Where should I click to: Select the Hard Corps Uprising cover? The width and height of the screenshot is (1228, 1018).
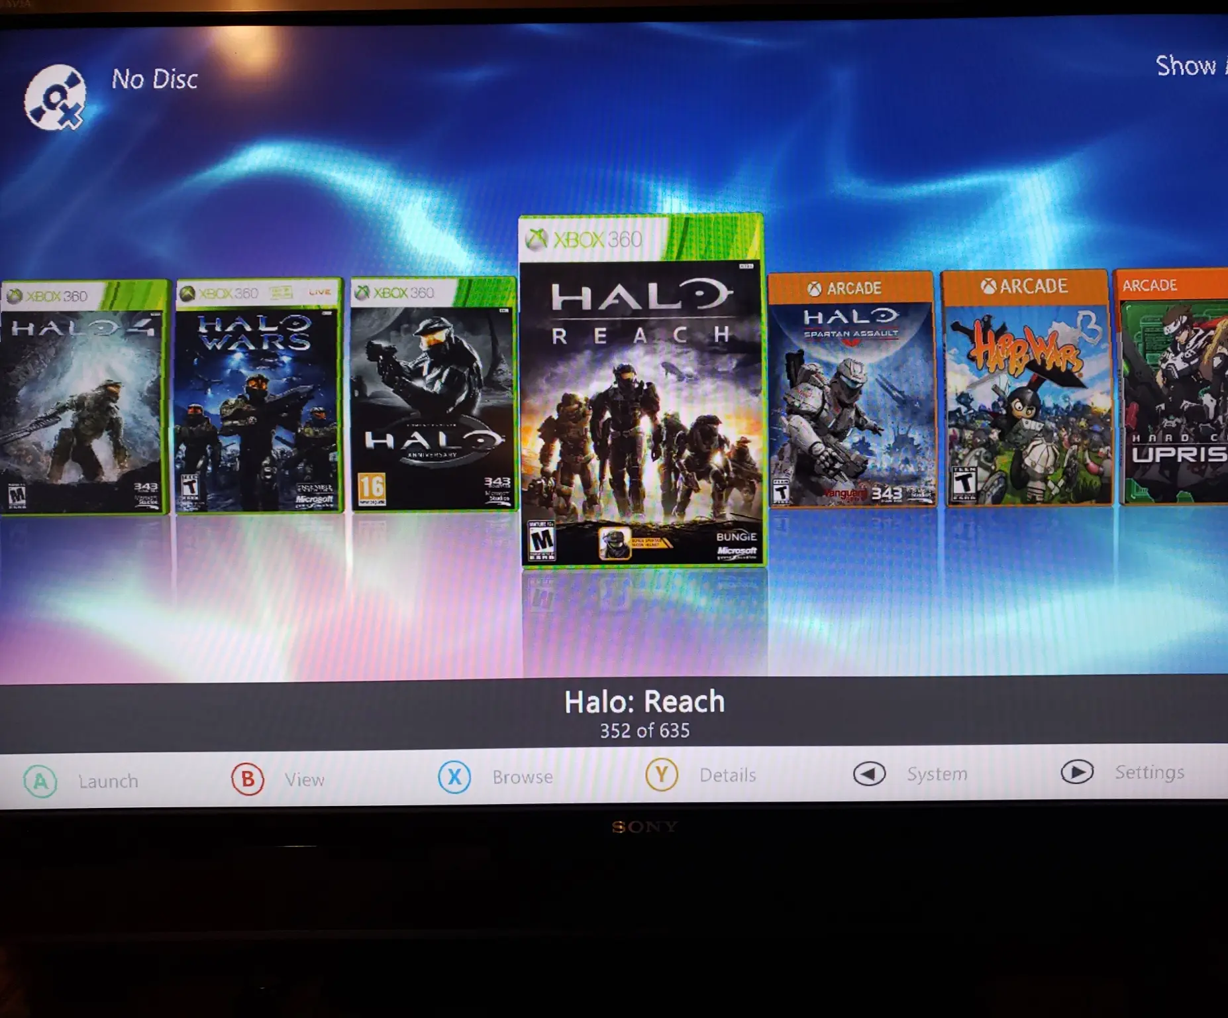(1172, 388)
